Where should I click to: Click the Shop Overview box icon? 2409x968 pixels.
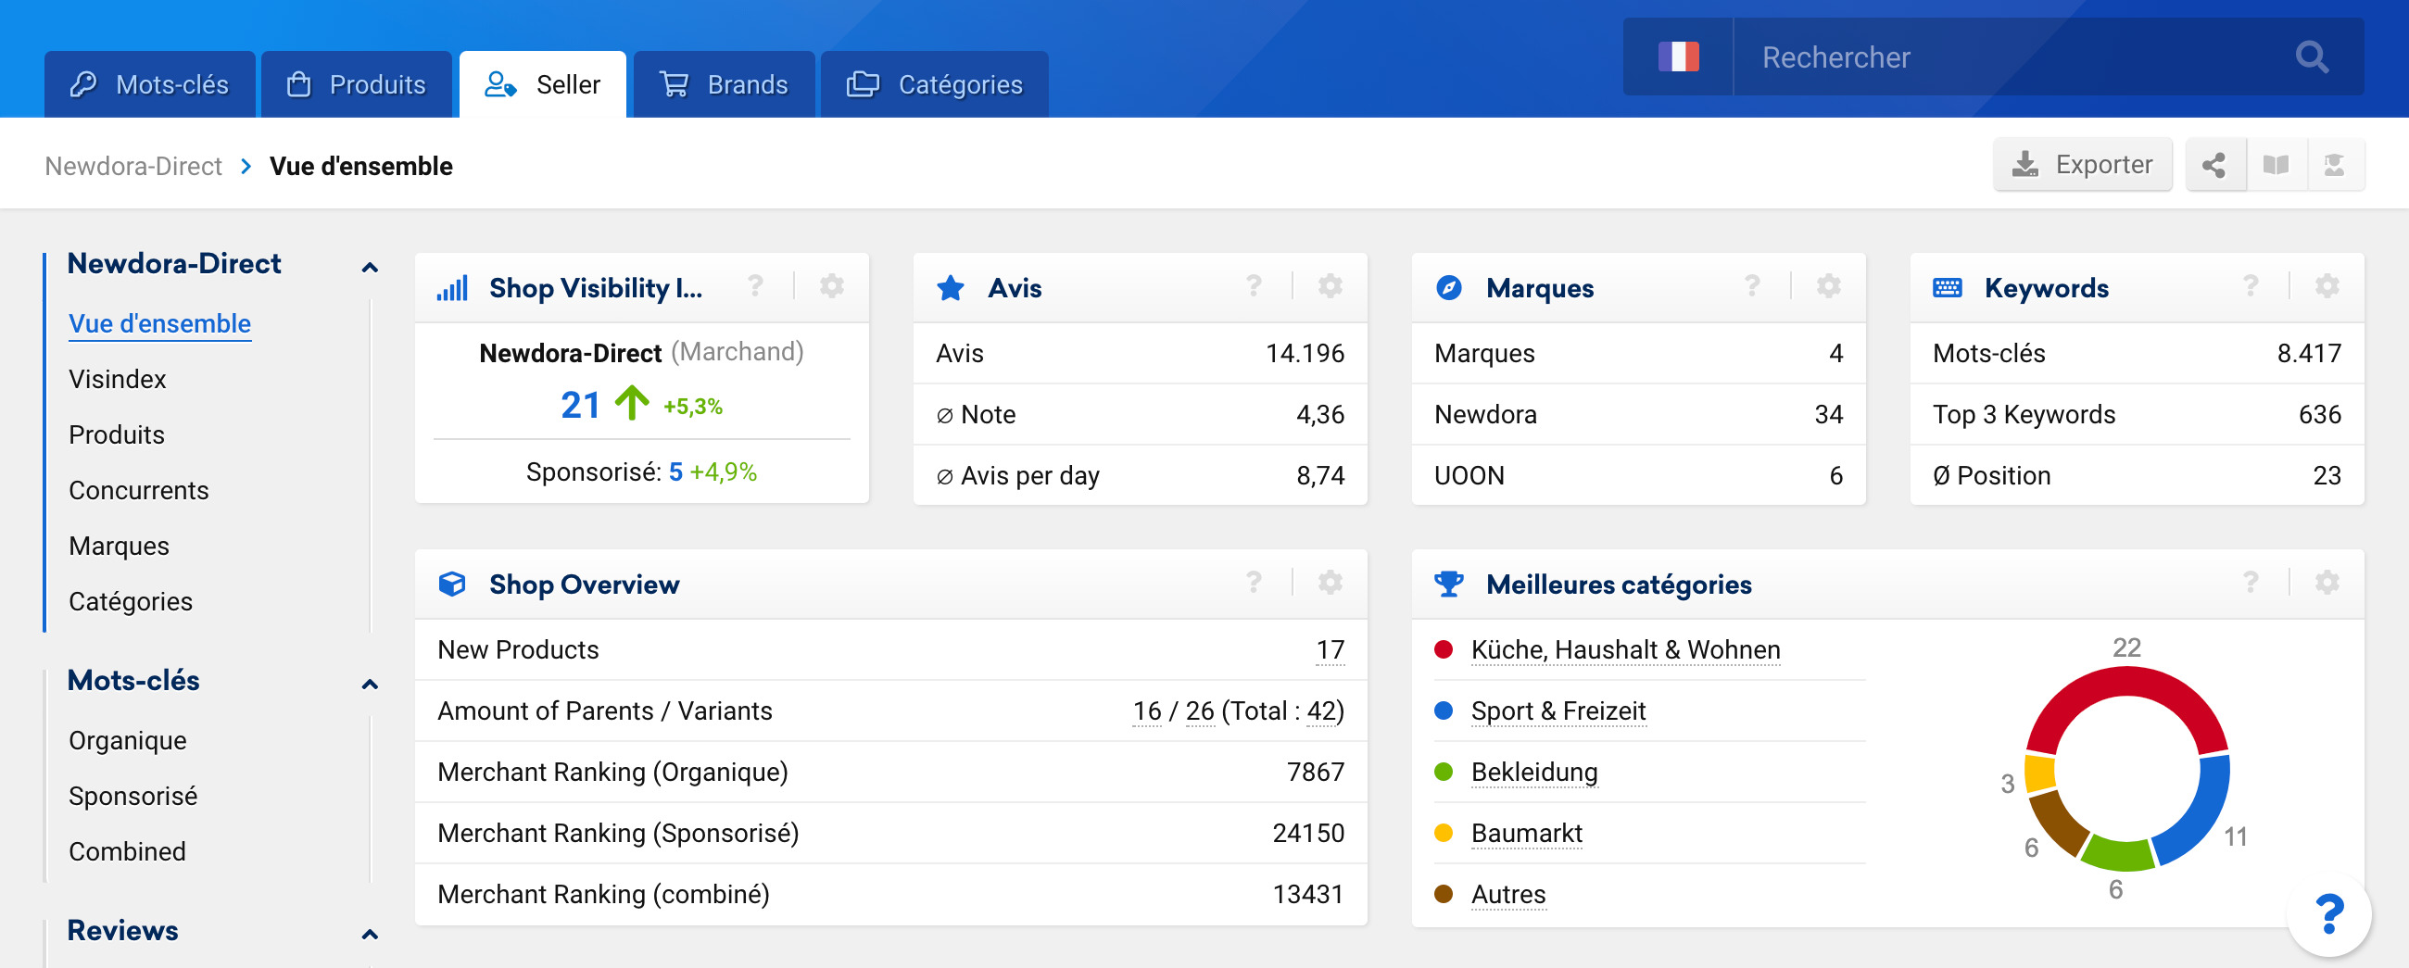tap(452, 584)
